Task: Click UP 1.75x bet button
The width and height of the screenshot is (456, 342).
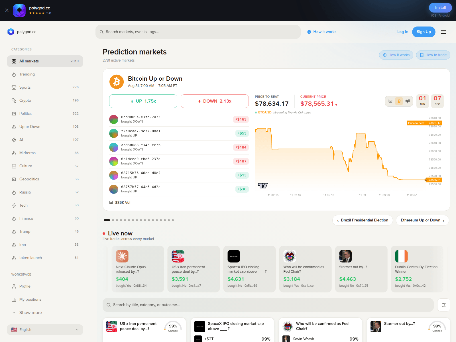Action: point(143,101)
